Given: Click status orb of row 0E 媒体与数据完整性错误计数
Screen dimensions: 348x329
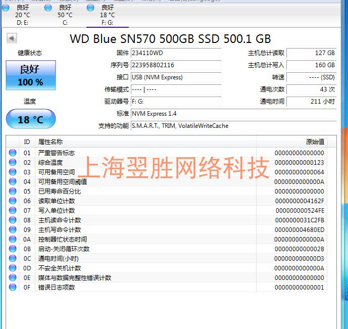Looking at the screenshot, I should [13, 277].
